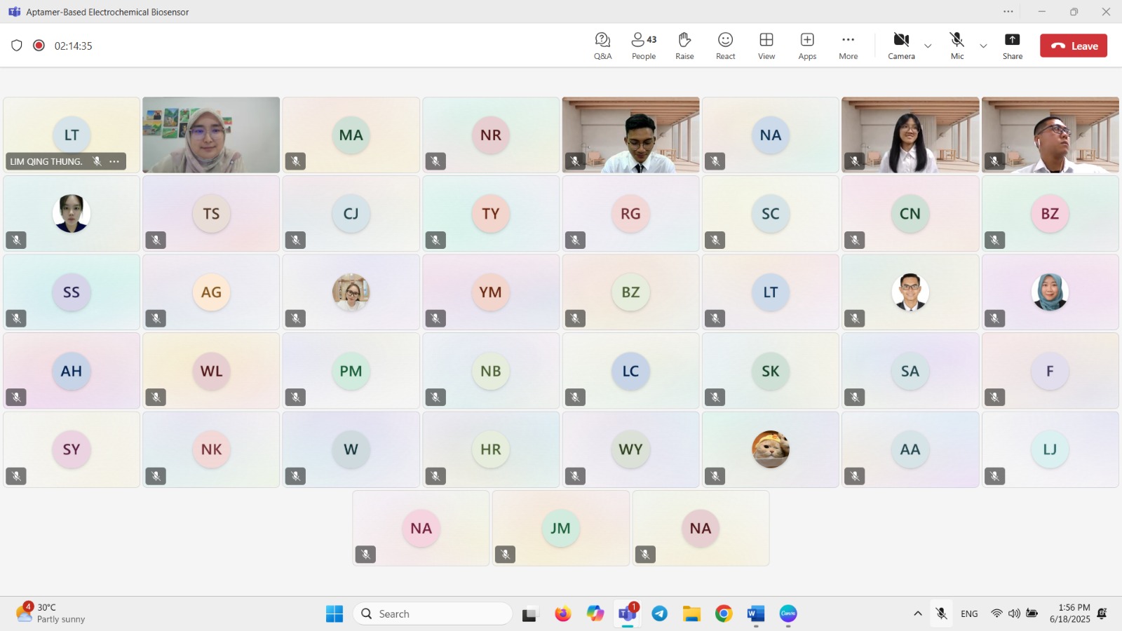Click the LC participant avatar
The height and width of the screenshot is (631, 1122).
tap(630, 371)
